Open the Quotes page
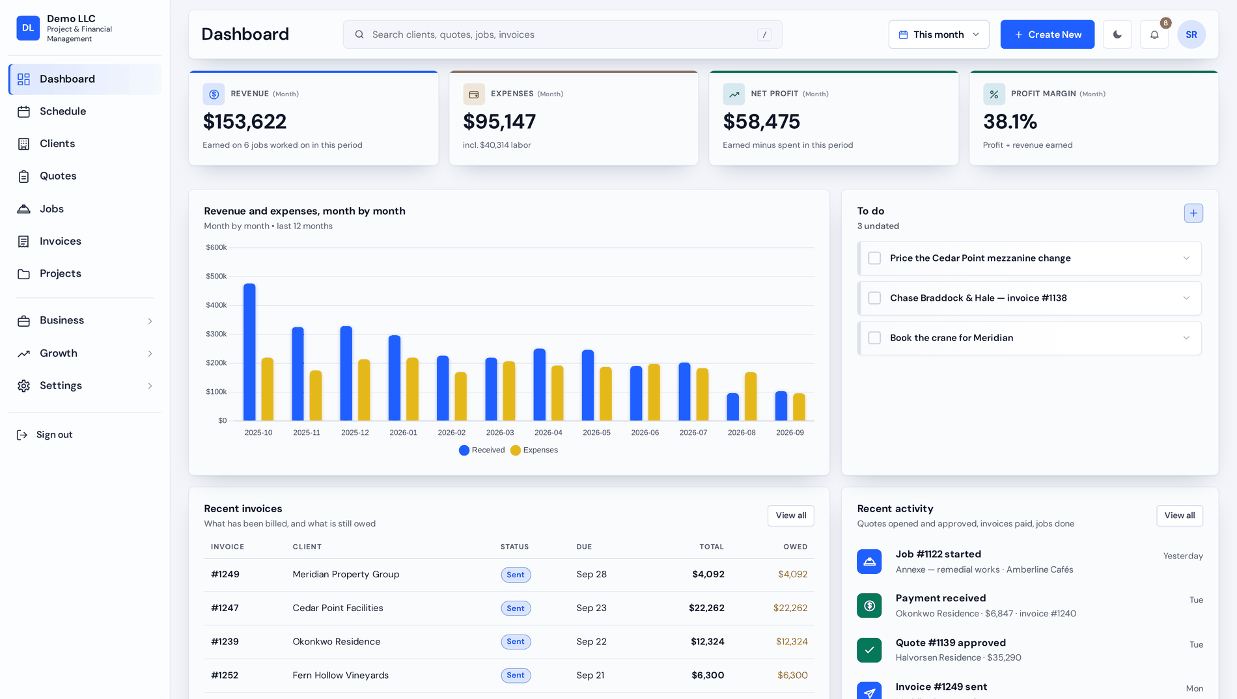Image resolution: width=1237 pixels, height=699 pixels. tap(85, 176)
